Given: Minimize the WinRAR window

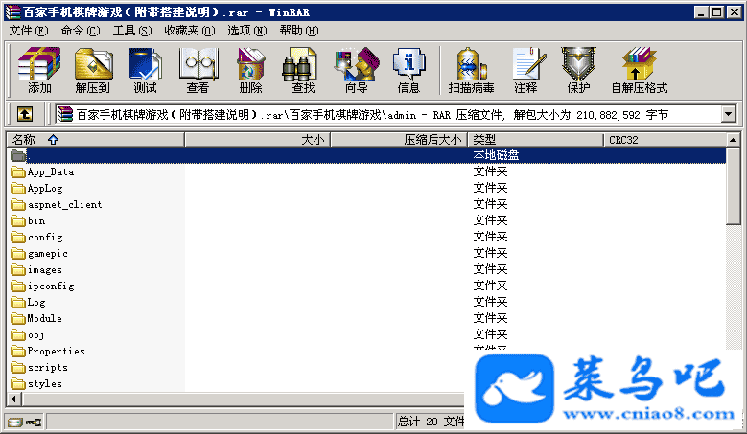Looking at the screenshot, I should 700,11.
